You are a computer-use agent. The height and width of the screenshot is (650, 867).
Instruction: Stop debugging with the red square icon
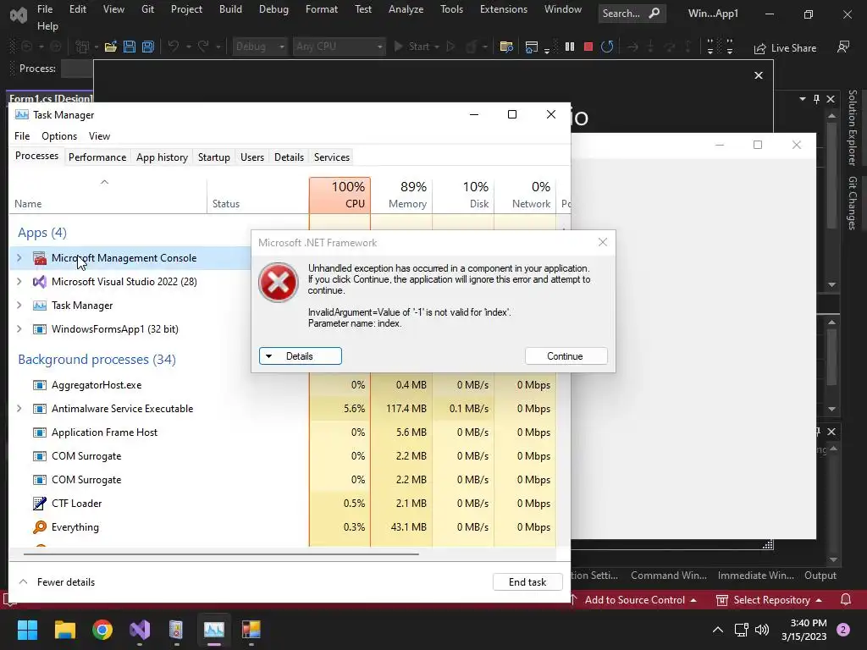point(588,47)
